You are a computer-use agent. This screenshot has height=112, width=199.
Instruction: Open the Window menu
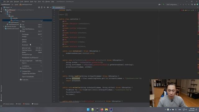point(48,2)
